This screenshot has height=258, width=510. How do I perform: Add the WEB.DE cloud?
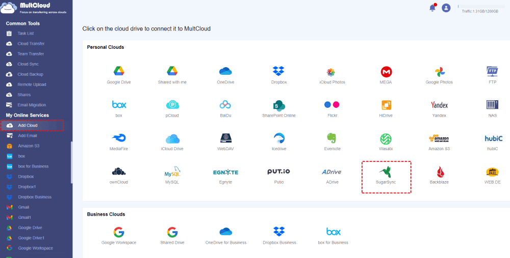(493, 176)
